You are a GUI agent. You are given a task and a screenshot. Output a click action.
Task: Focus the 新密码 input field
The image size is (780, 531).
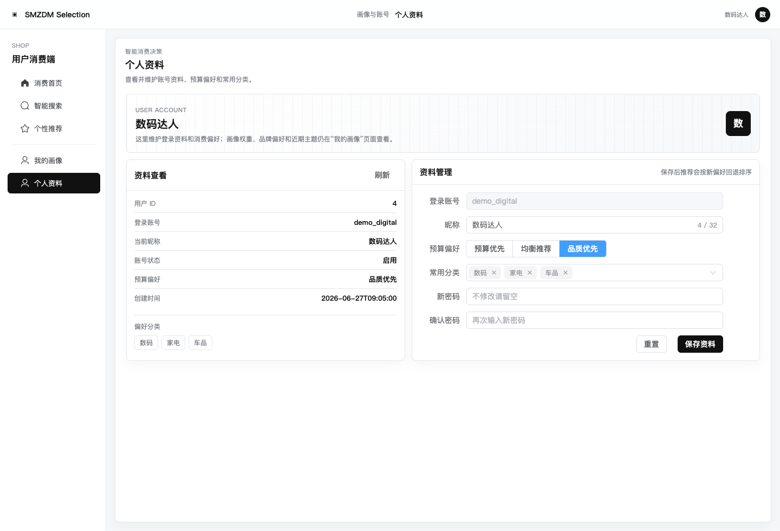pyautogui.click(x=595, y=296)
